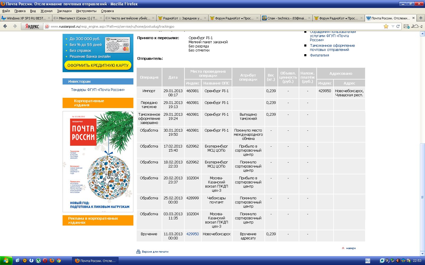The image size is (425, 265).
Task: Click postal index 429950 link in Вручение row
Action: 192,234
